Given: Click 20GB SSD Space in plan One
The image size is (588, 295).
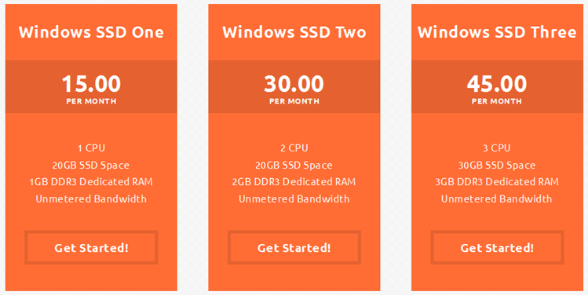Looking at the screenshot, I should pos(91,165).
